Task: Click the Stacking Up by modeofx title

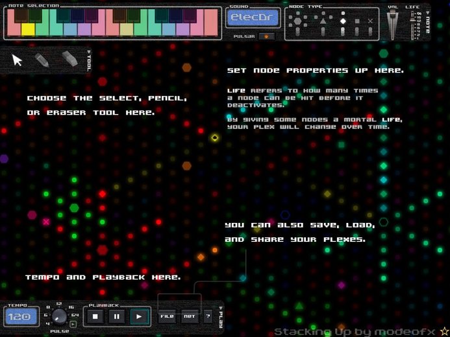Action: [x=355, y=332]
